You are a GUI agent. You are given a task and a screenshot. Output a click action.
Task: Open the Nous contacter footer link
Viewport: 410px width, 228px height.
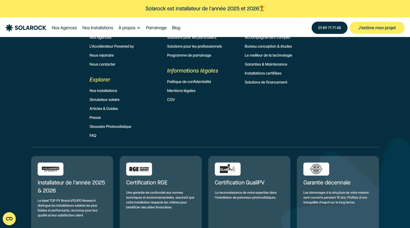pyautogui.click(x=102, y=64)
